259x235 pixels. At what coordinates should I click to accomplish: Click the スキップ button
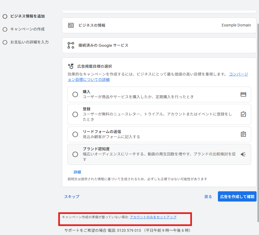tap(72, 197)
